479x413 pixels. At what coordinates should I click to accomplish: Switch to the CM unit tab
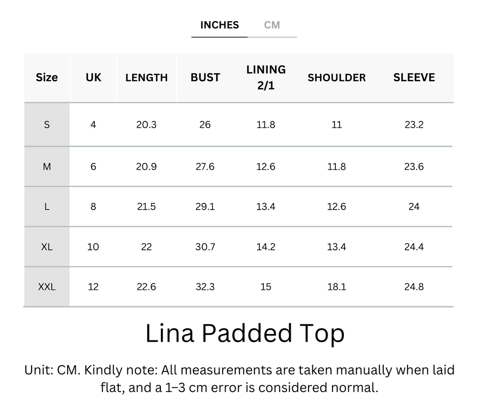[x=273, y=25]
